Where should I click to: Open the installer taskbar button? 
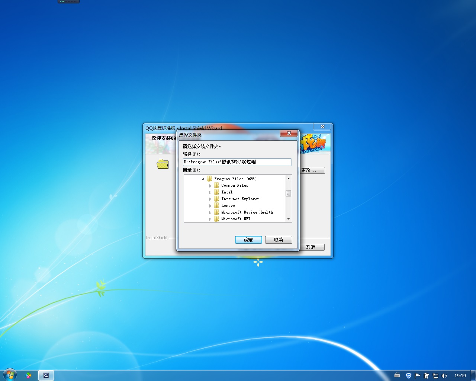[x=46, y=375]
